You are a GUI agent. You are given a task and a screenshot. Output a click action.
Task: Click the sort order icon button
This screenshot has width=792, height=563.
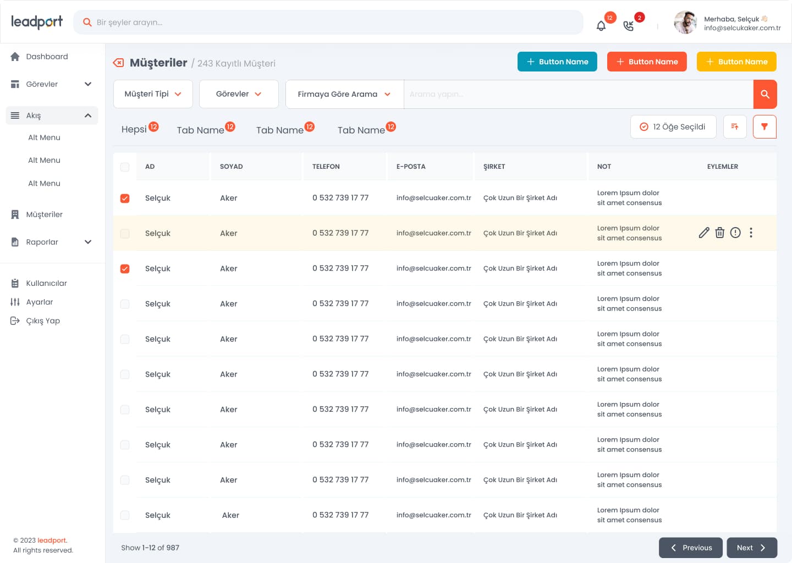[735, 126]
